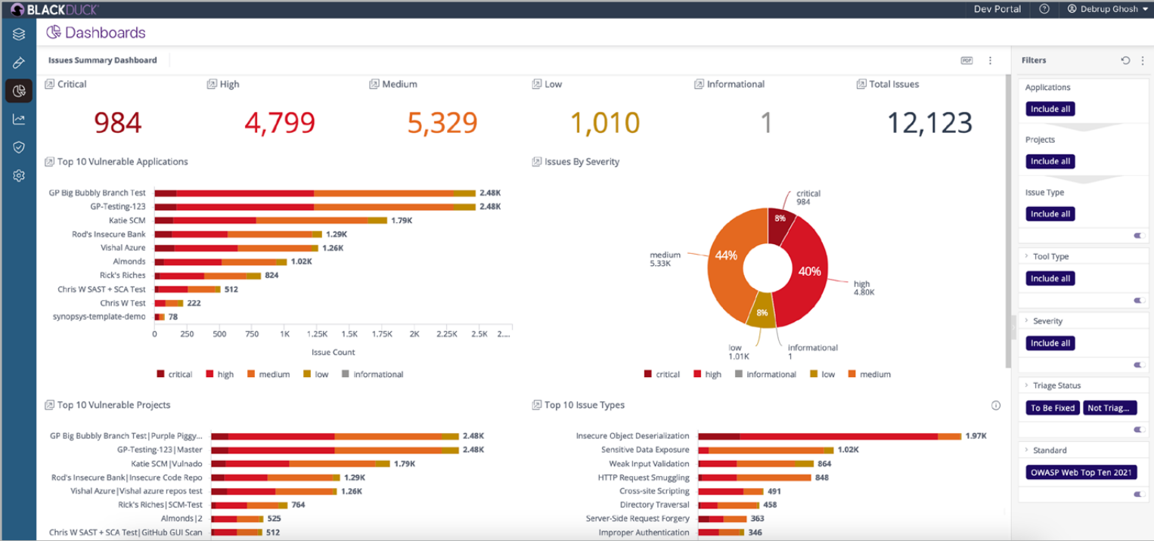Click the test tube icon in sidebar
Screen dimensions: 1154x541
tap(19, 63)
